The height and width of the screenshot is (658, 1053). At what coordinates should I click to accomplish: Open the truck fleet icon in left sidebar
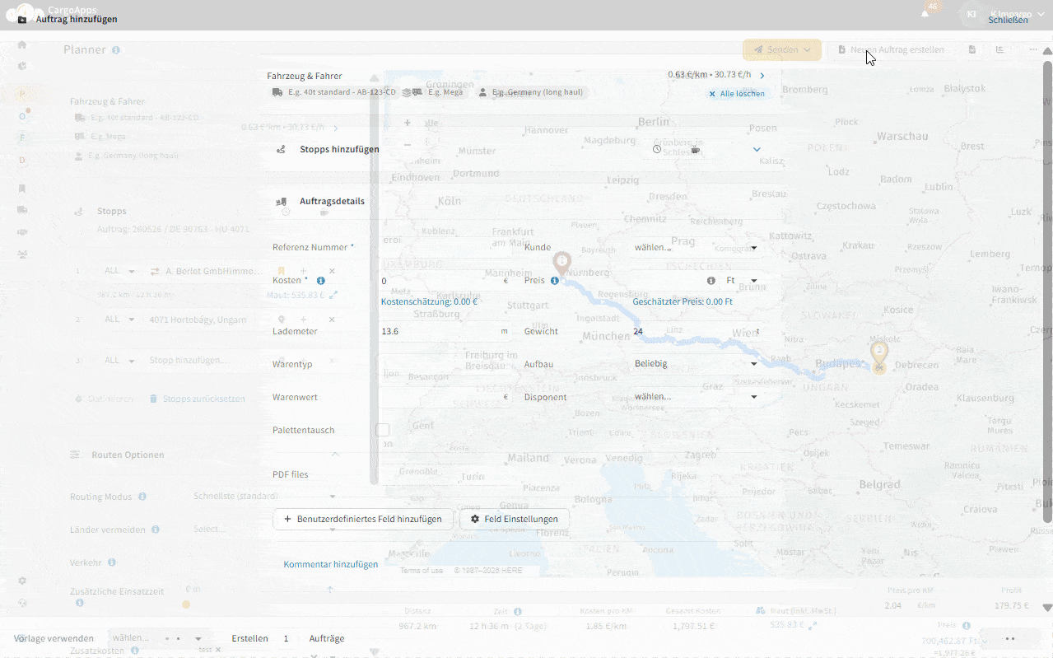pos(22,210)
